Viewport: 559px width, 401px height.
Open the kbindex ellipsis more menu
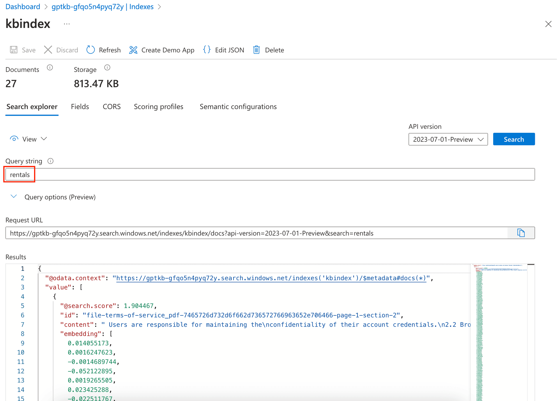(x=67, y=24)
